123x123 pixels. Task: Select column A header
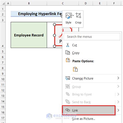[x=8, y=3]
